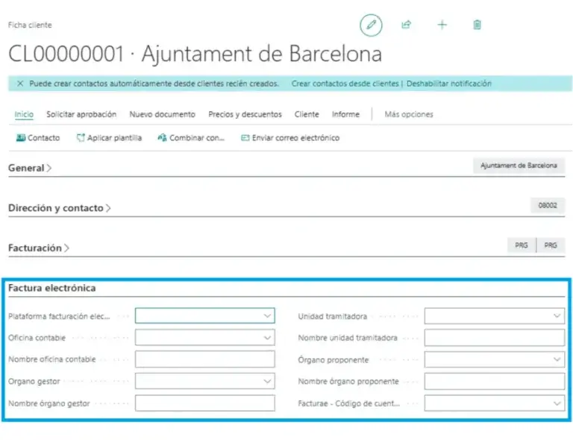Click the share icon at top

pyautogui.click(x=406, y=25)
